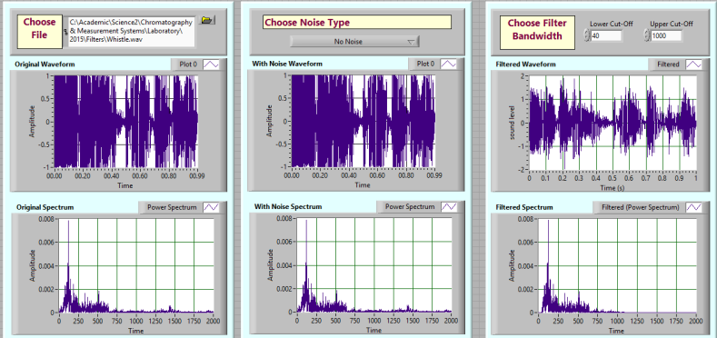Click the Original Spectrum title text

(45, 207)
